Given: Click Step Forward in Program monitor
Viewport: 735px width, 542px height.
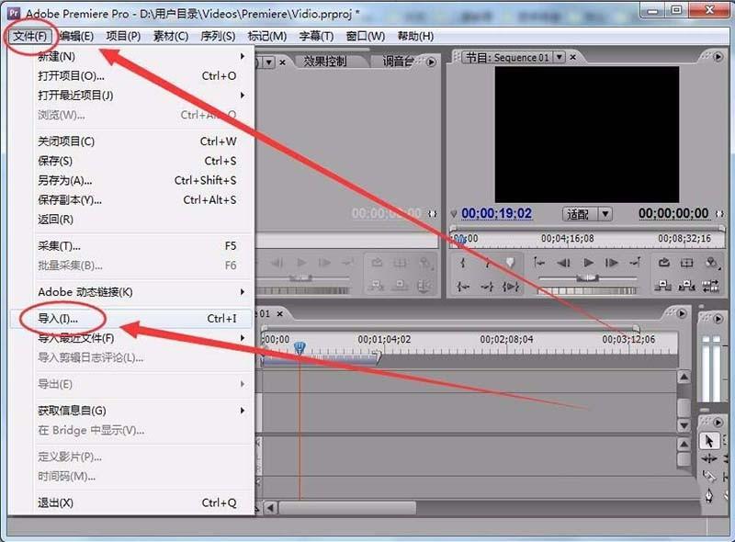Looking at the screenshot, I should [611, 262].
